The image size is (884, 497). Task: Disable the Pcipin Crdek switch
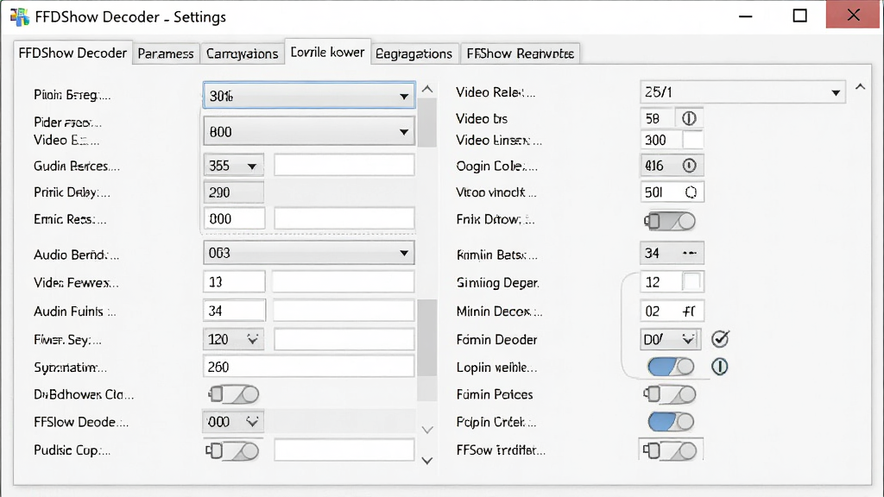[671, 421]
